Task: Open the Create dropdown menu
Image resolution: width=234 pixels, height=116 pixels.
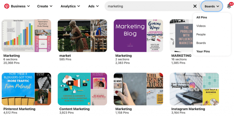Action: tap(45, 6)
